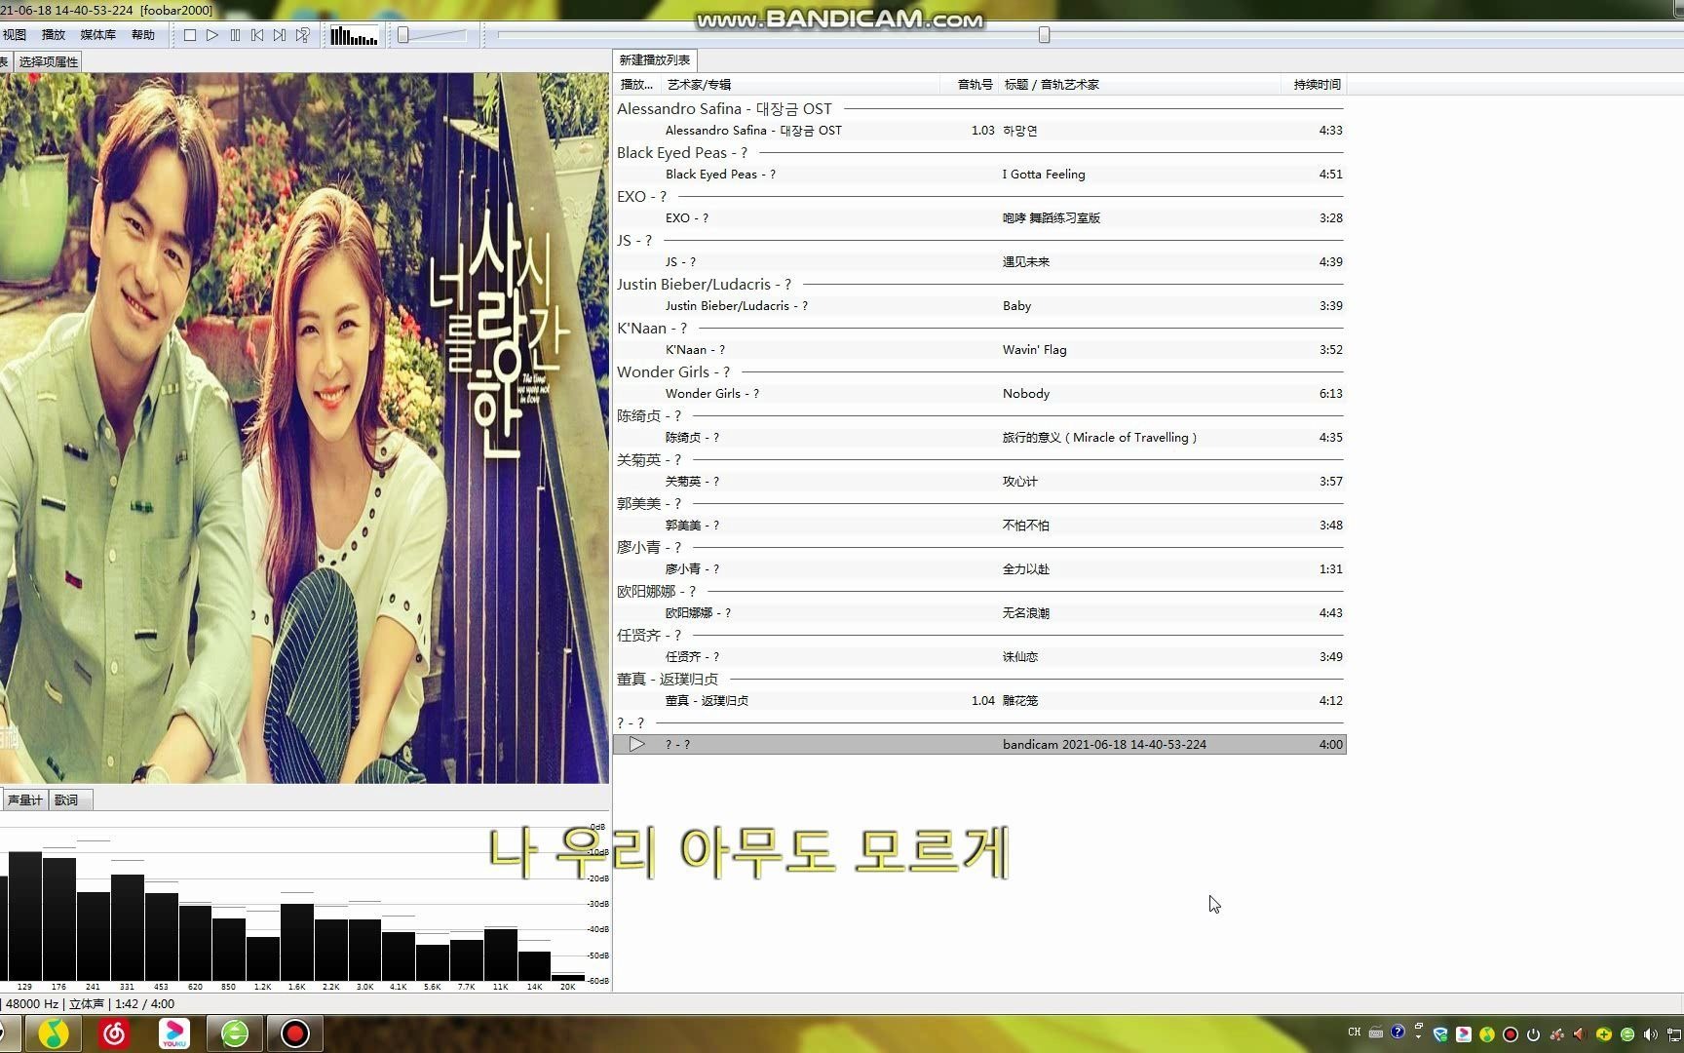Open NetEase Cloud Music from the taskbar
The image size is (1684, 1053).
pyautogui.click(x=114, y=1033)
